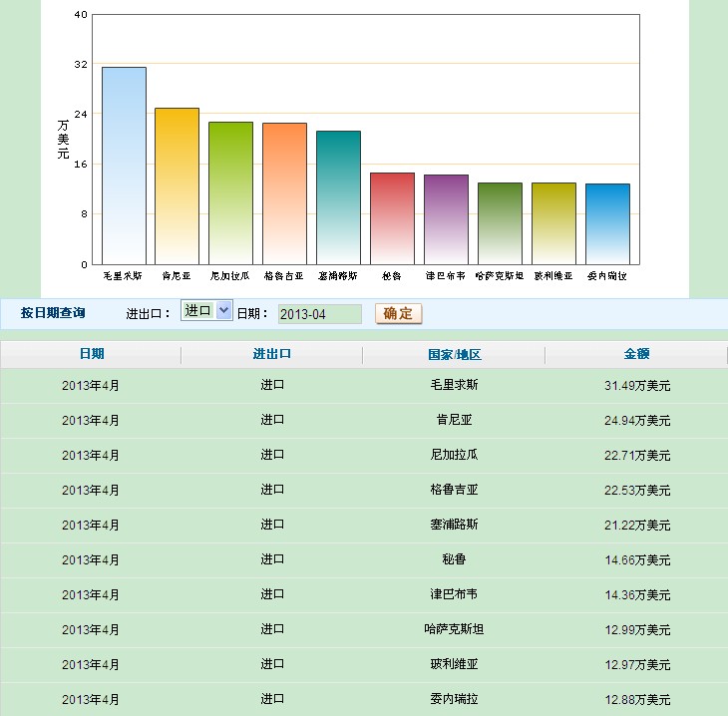728x716 pixels.
Task: Click the 金额 column header
Action: coord(636,354)
